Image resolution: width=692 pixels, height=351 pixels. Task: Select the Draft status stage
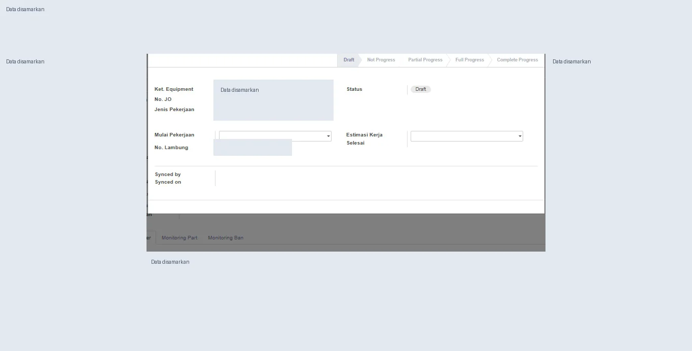[348, 60]
